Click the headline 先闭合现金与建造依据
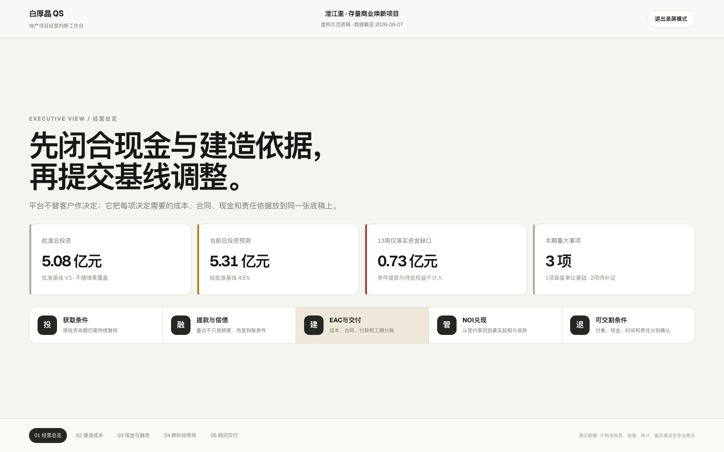Viewport: 724px width, 452px height. (176, 146)
